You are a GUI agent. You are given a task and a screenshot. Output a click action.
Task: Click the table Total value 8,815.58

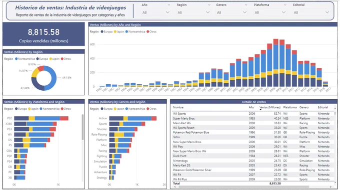275,184
